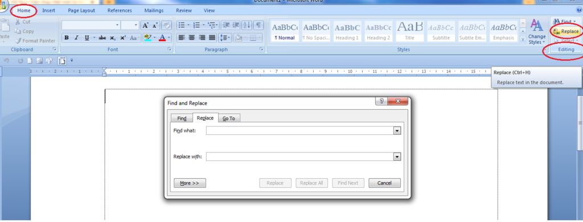Open the underline style dropdown arrow

tap(94, 38)
